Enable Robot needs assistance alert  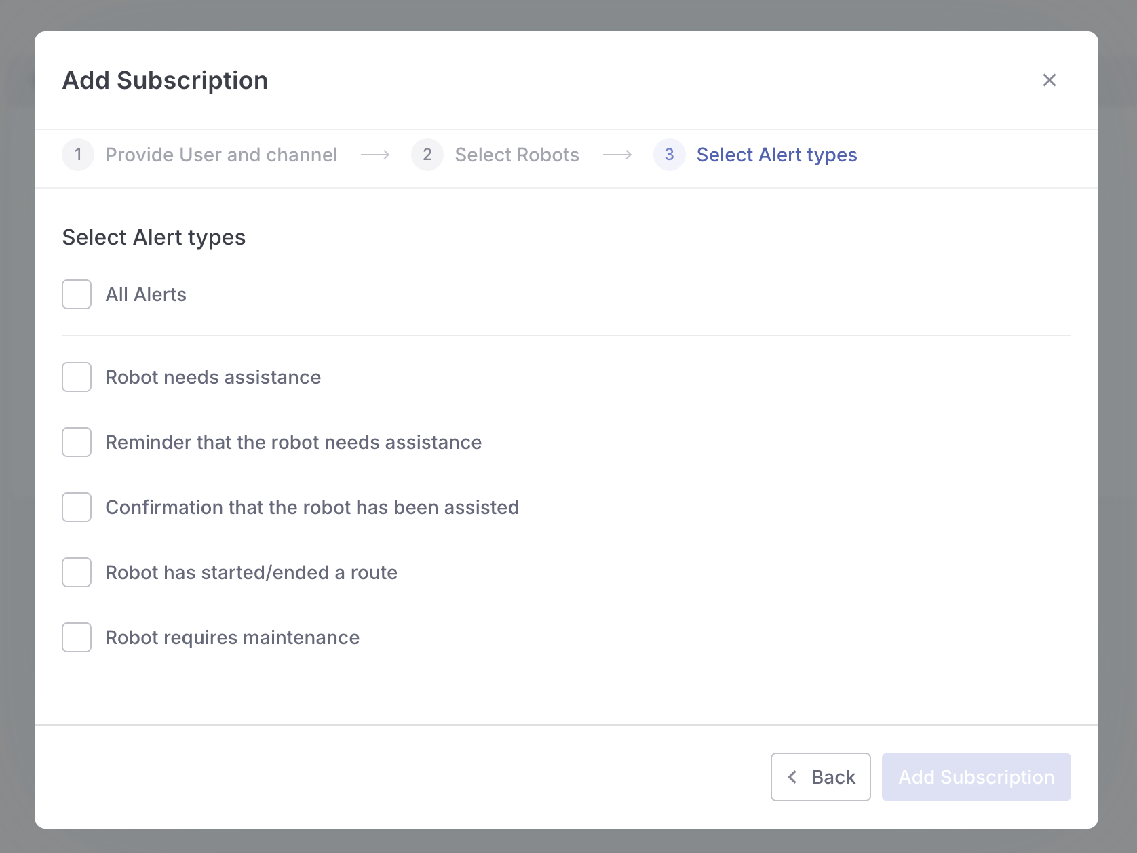(x=77, y=377)
